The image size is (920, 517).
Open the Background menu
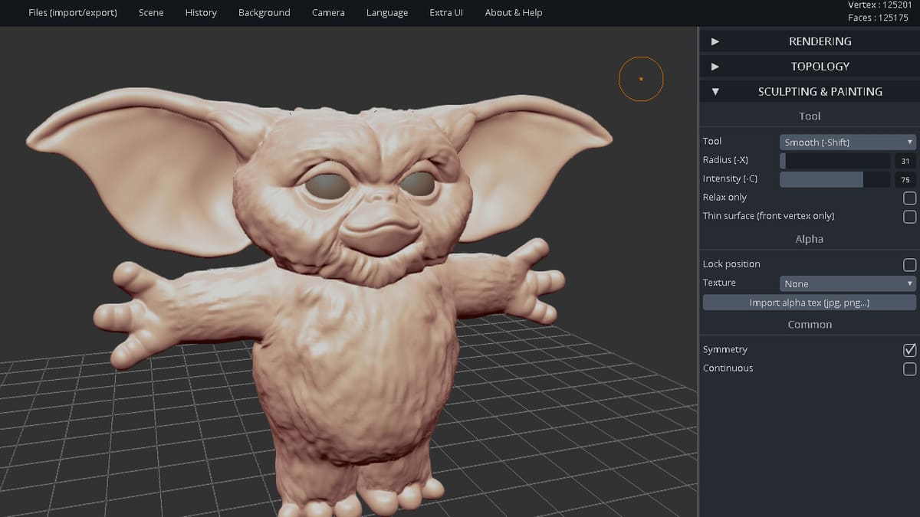(264, 12)
